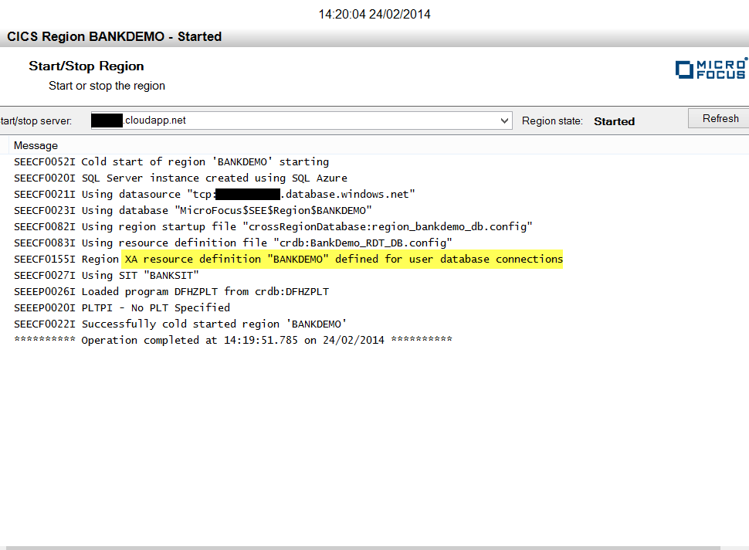The width and height of the screenshot is (749, 550).
Task: Click the 'Start or stop the region' subtitle
Action: [107, 86]
